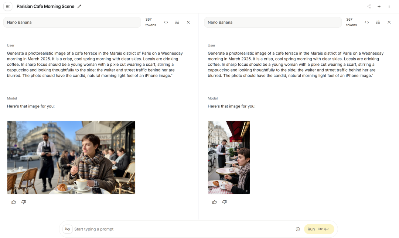Click the left panel Model label
399x238 pixels.
[12, 98]
